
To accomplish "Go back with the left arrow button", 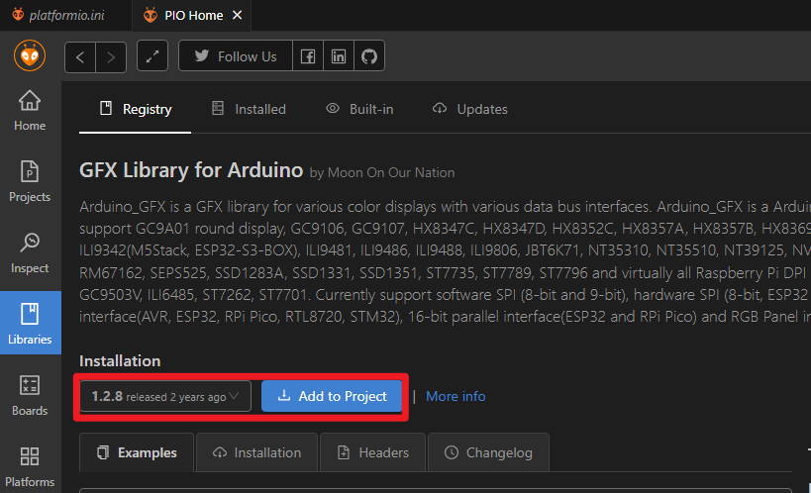I will click(x=80, y=56).
